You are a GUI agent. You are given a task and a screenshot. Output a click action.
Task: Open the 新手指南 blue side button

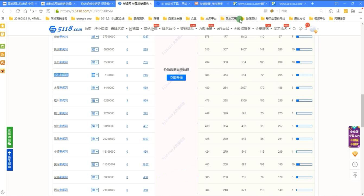tap(9, 160)
